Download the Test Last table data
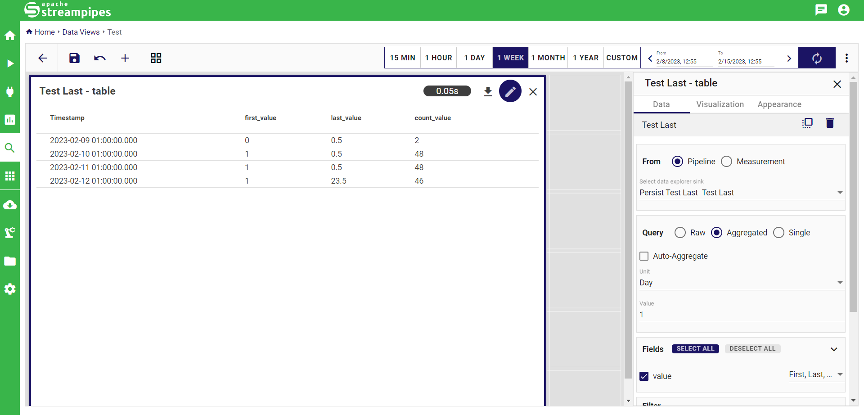Viewport: 864px width, 415px height. [x=488, y=92]
